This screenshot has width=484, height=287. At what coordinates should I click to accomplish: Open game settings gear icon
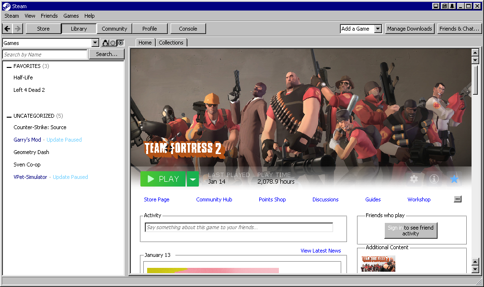414,179
